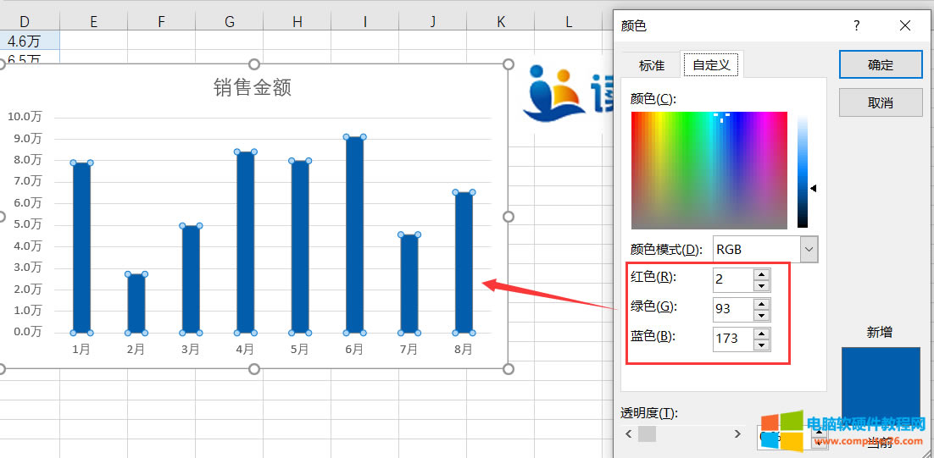Click the 确定 button in color dialog
This screenshot has width=934, height=458.
point(881,64)
